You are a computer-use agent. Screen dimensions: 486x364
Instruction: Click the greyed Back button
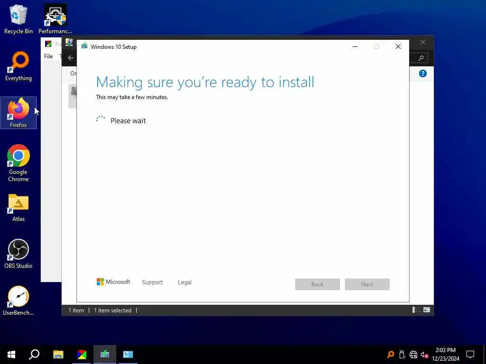coord(318,284)
